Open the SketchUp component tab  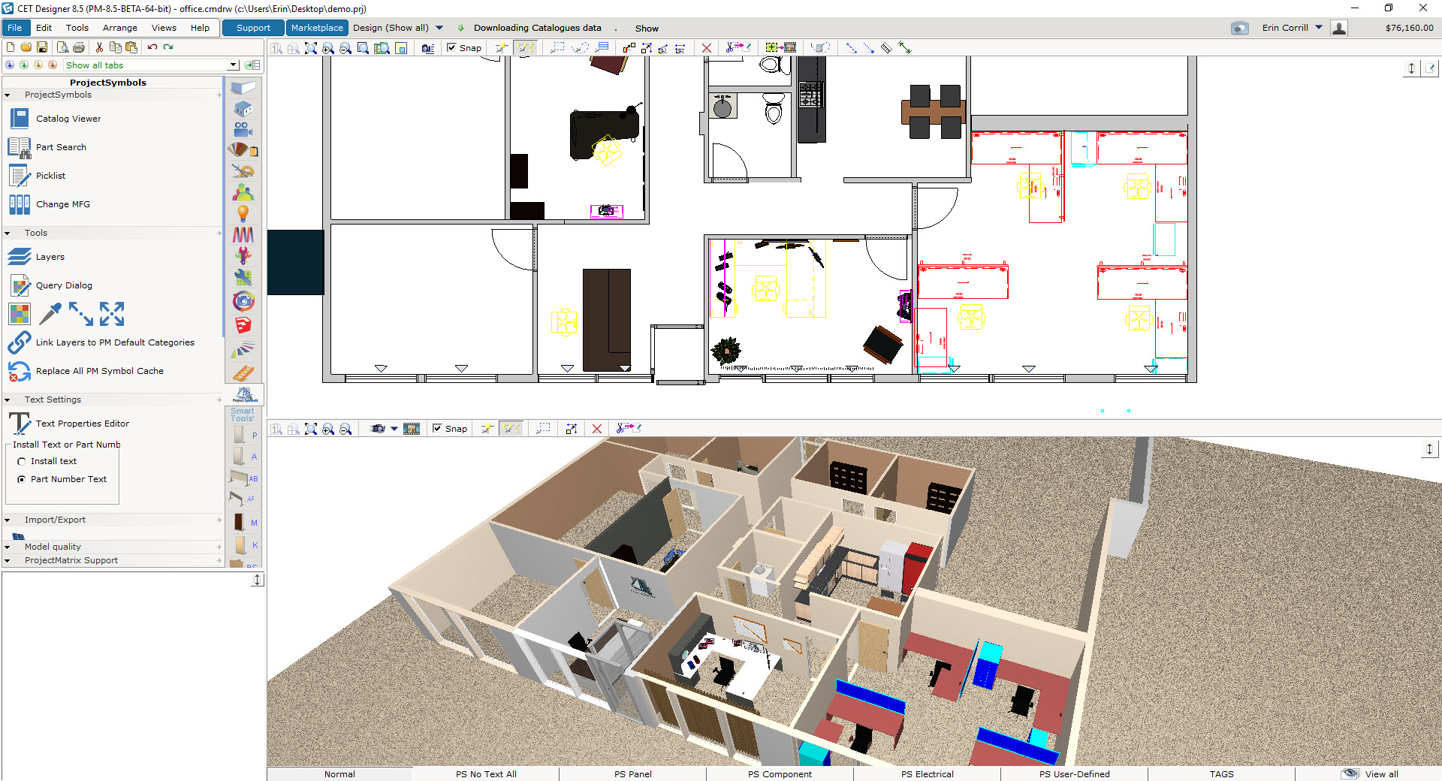pos(243,325)
